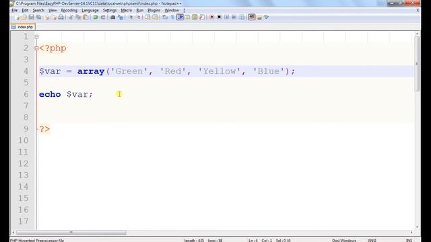Image resolution: width=431 pixels, height=242 pixels.
Task: Collapse the fold marker on line 1
Action: pos(36,37)
